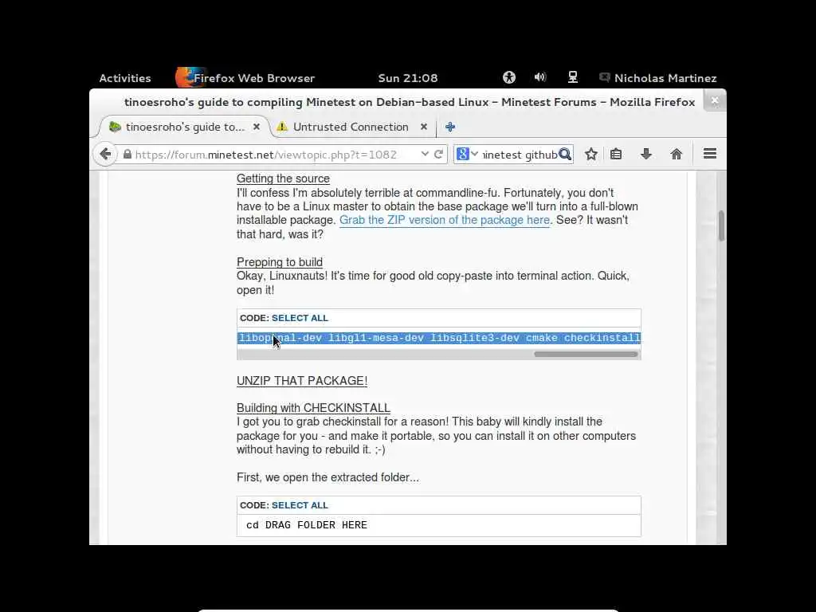Show bookmarks list icon
Image resolution: width=816 pixels, height=612 pixels.
(616, 154)
